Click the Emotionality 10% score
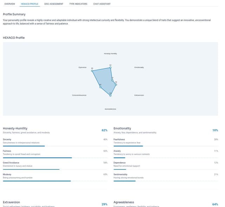 point(215,130)
